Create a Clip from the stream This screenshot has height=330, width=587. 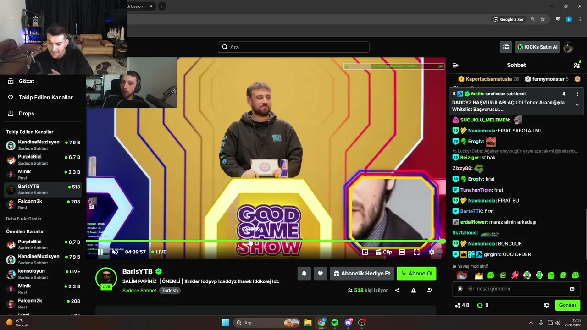coord(383,252)
